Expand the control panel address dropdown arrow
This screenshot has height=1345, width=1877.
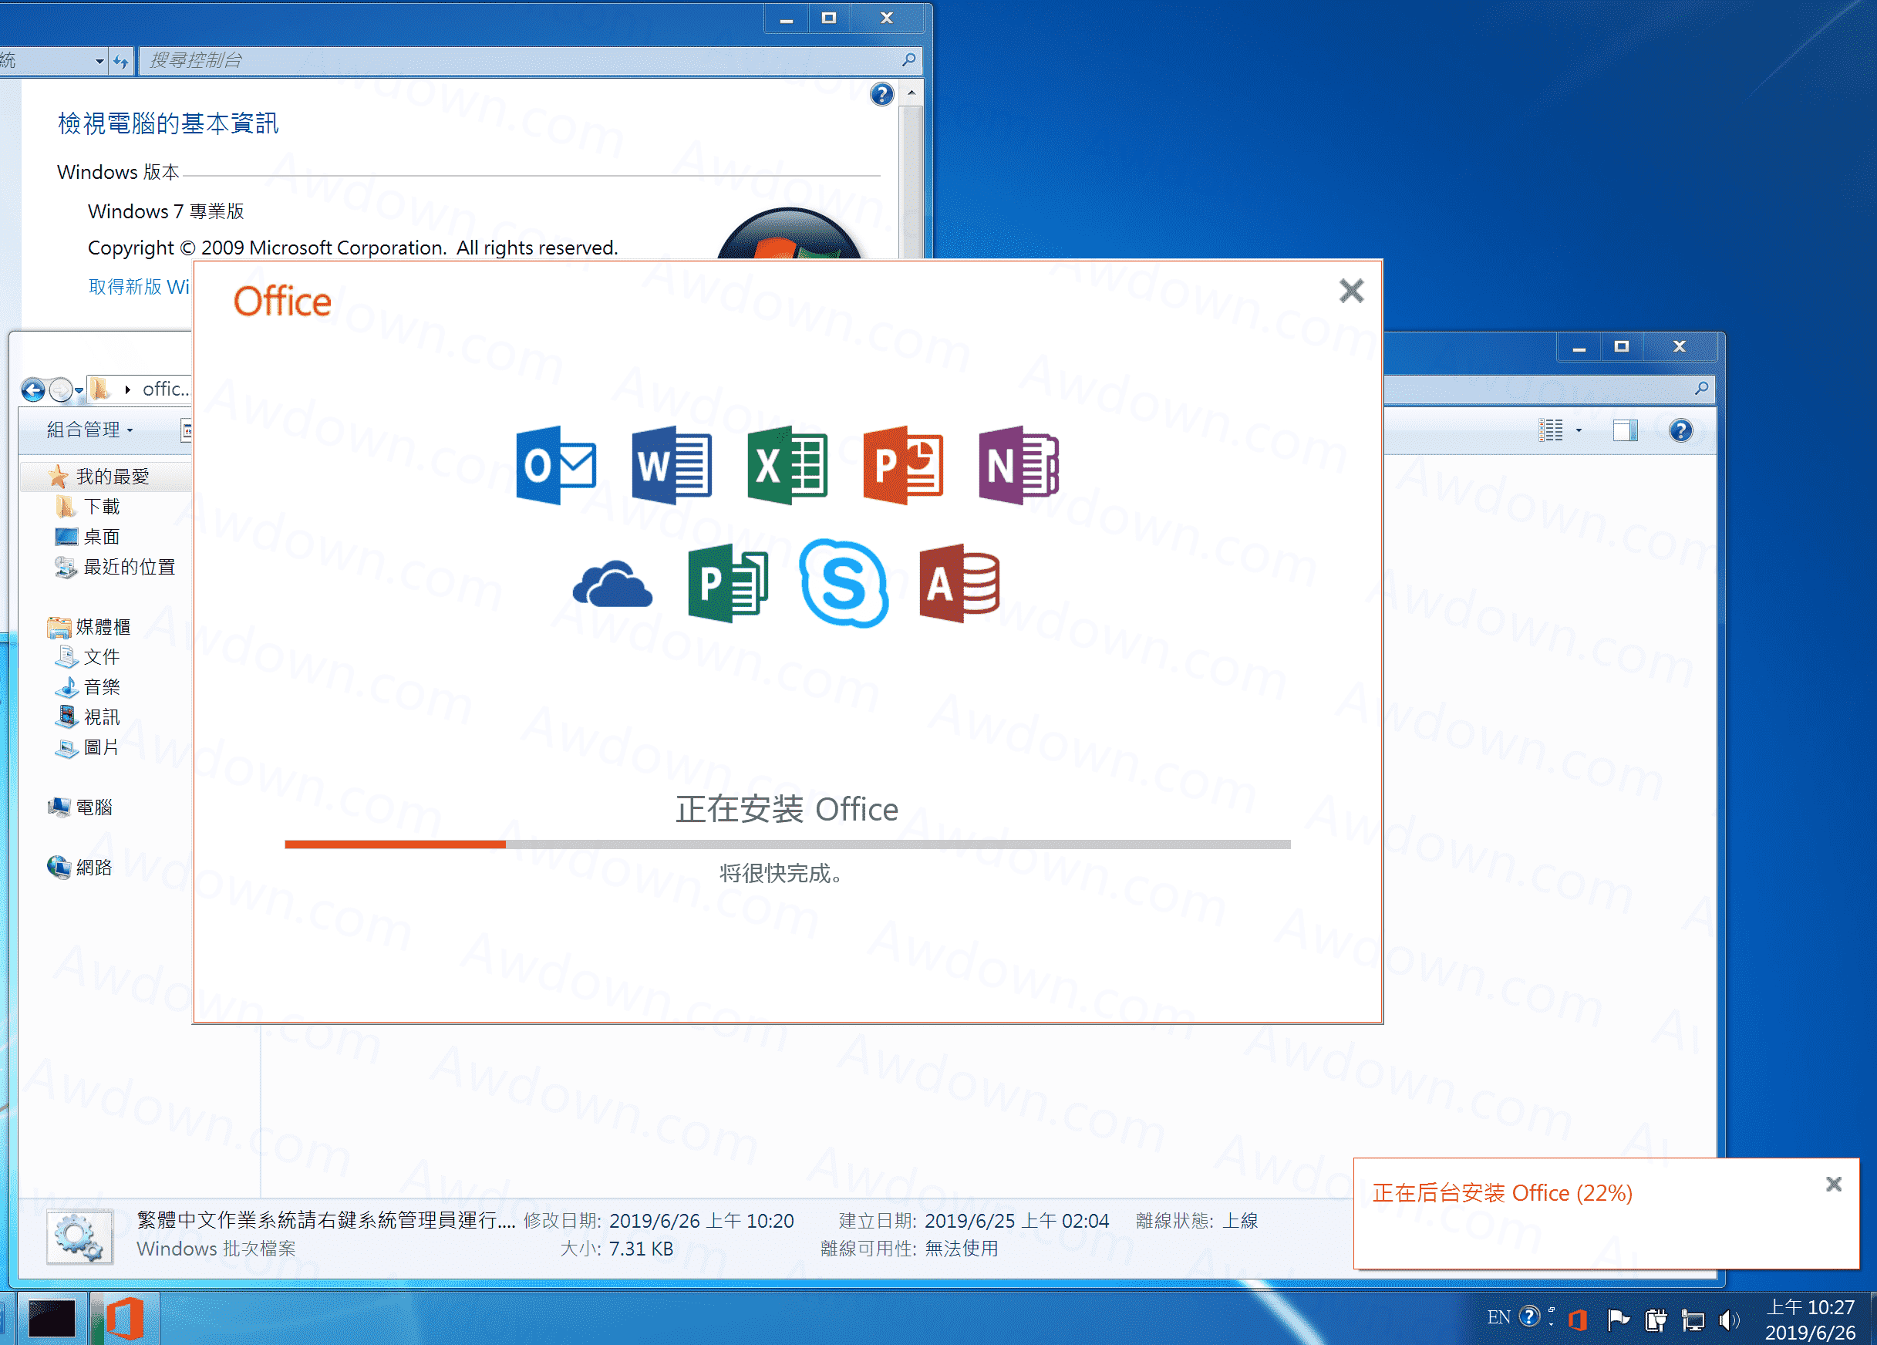99,60
